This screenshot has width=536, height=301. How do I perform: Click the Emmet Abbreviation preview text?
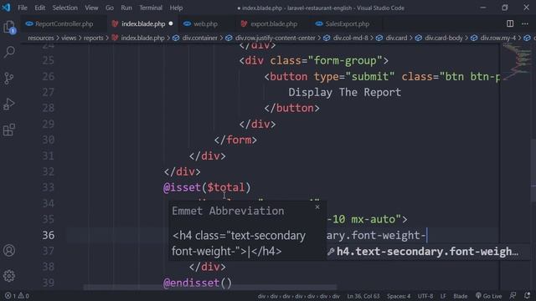tap(238, 243)
